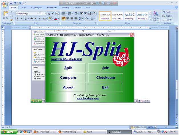This screenshot has height=135, width=179.
Task: Switch to the Page Layout tab
Action: tap(37, 7)
